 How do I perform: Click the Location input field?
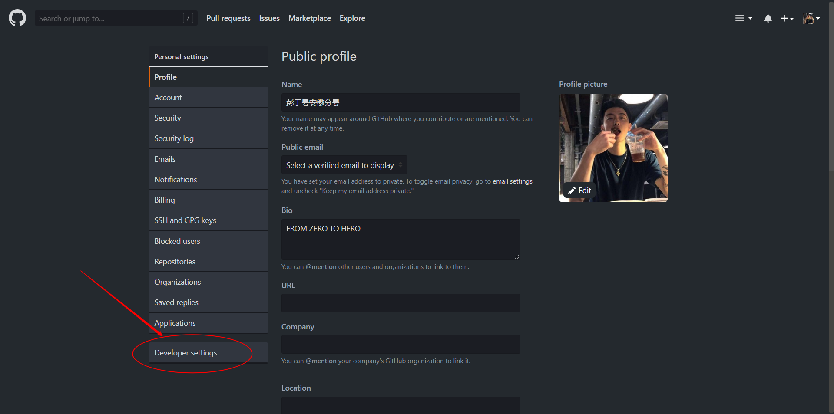(x=400, y=405)
